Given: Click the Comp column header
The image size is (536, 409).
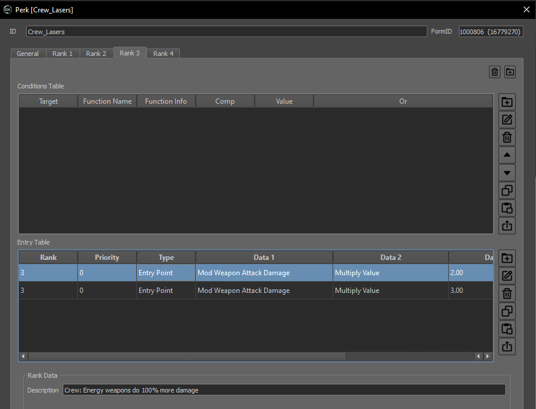Looking at the screenshot, I should coord(225,101).
